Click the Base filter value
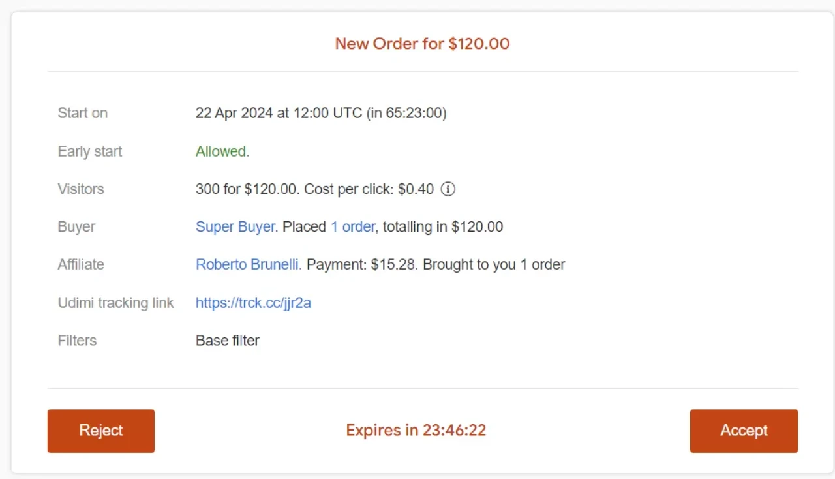 (228, 341)
